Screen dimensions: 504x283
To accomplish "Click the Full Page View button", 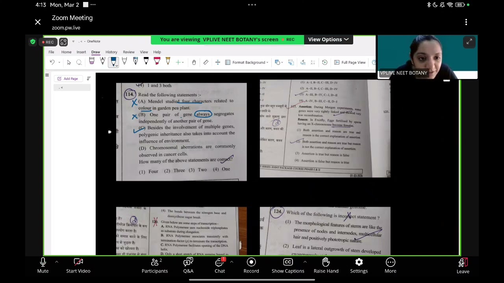I will (350, 62).
